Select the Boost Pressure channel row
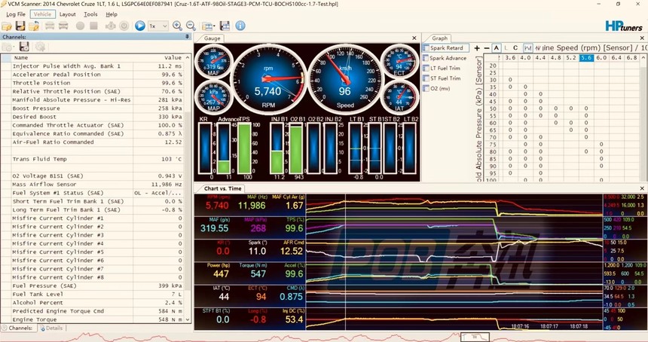 pos(96,108)
